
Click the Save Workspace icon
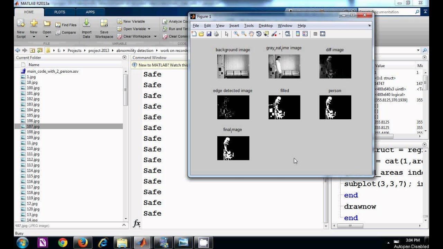(x=104, y=24)
